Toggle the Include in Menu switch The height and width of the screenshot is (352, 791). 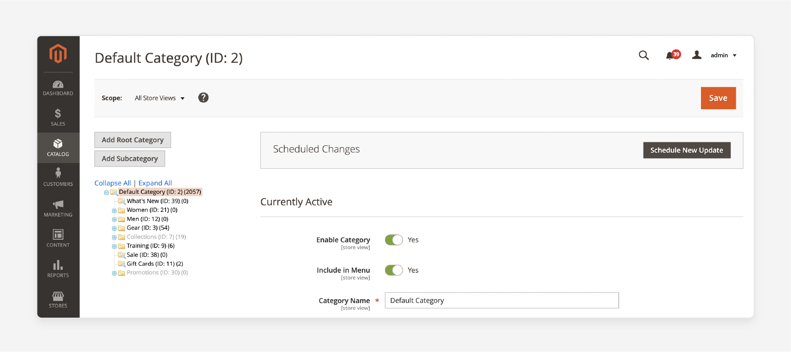394,270
